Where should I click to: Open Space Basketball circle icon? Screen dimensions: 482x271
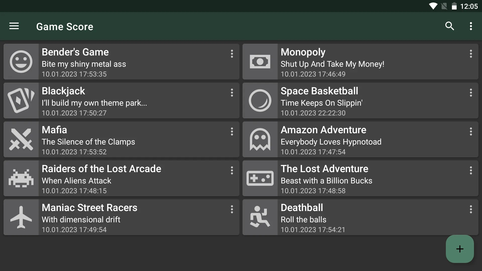(x=260, y=101)
